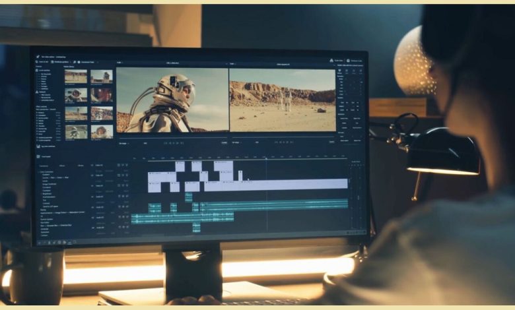Toggle the first square icon on the second video track
Screen dimensions: 515x310
(x=119, y=175)
